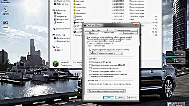Image resolution: width=189 pixels, height=106 pixels.
Task: Click the Компьютер icon in Explorer sidebar
Action: pos(54,35)
